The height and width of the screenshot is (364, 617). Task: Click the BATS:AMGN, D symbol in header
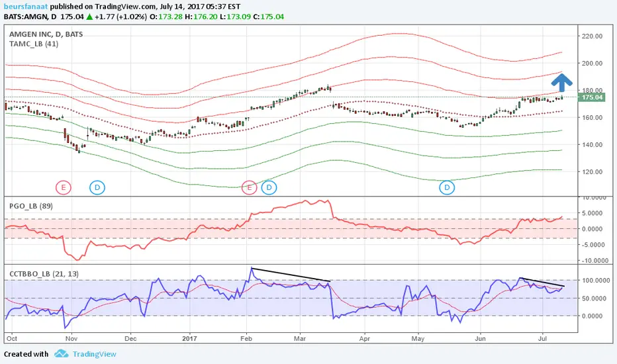(30, 17)
